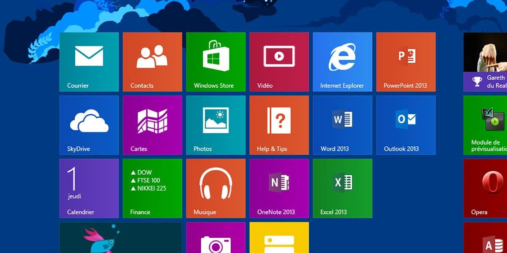
Task: Open the Gareth sports news tile
Action: point(485,62)
